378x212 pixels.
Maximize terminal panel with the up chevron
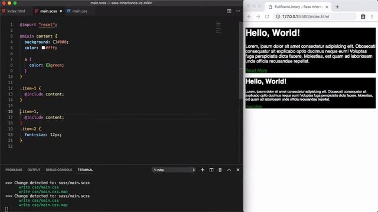point(229,170)
